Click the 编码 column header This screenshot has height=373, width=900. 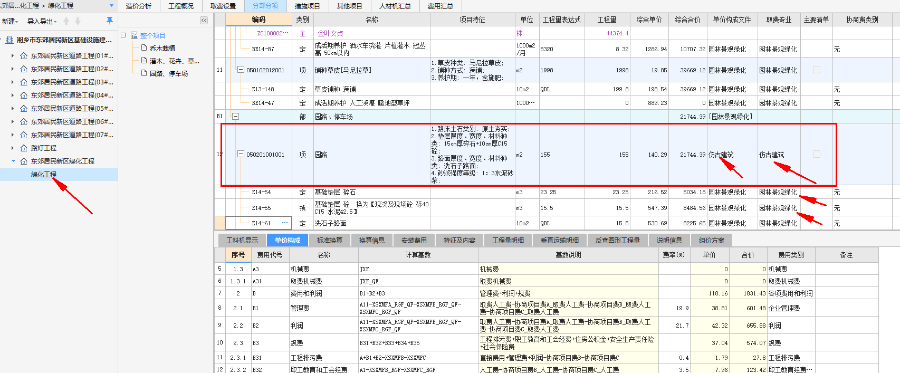click(258, 20)
